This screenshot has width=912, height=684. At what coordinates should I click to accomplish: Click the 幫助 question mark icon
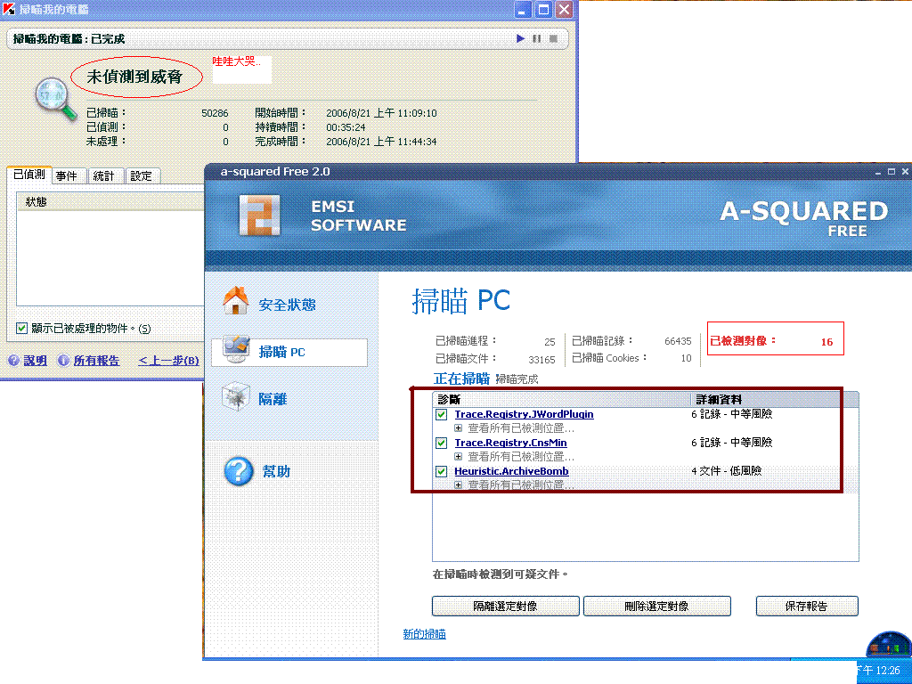coord(238,471)
